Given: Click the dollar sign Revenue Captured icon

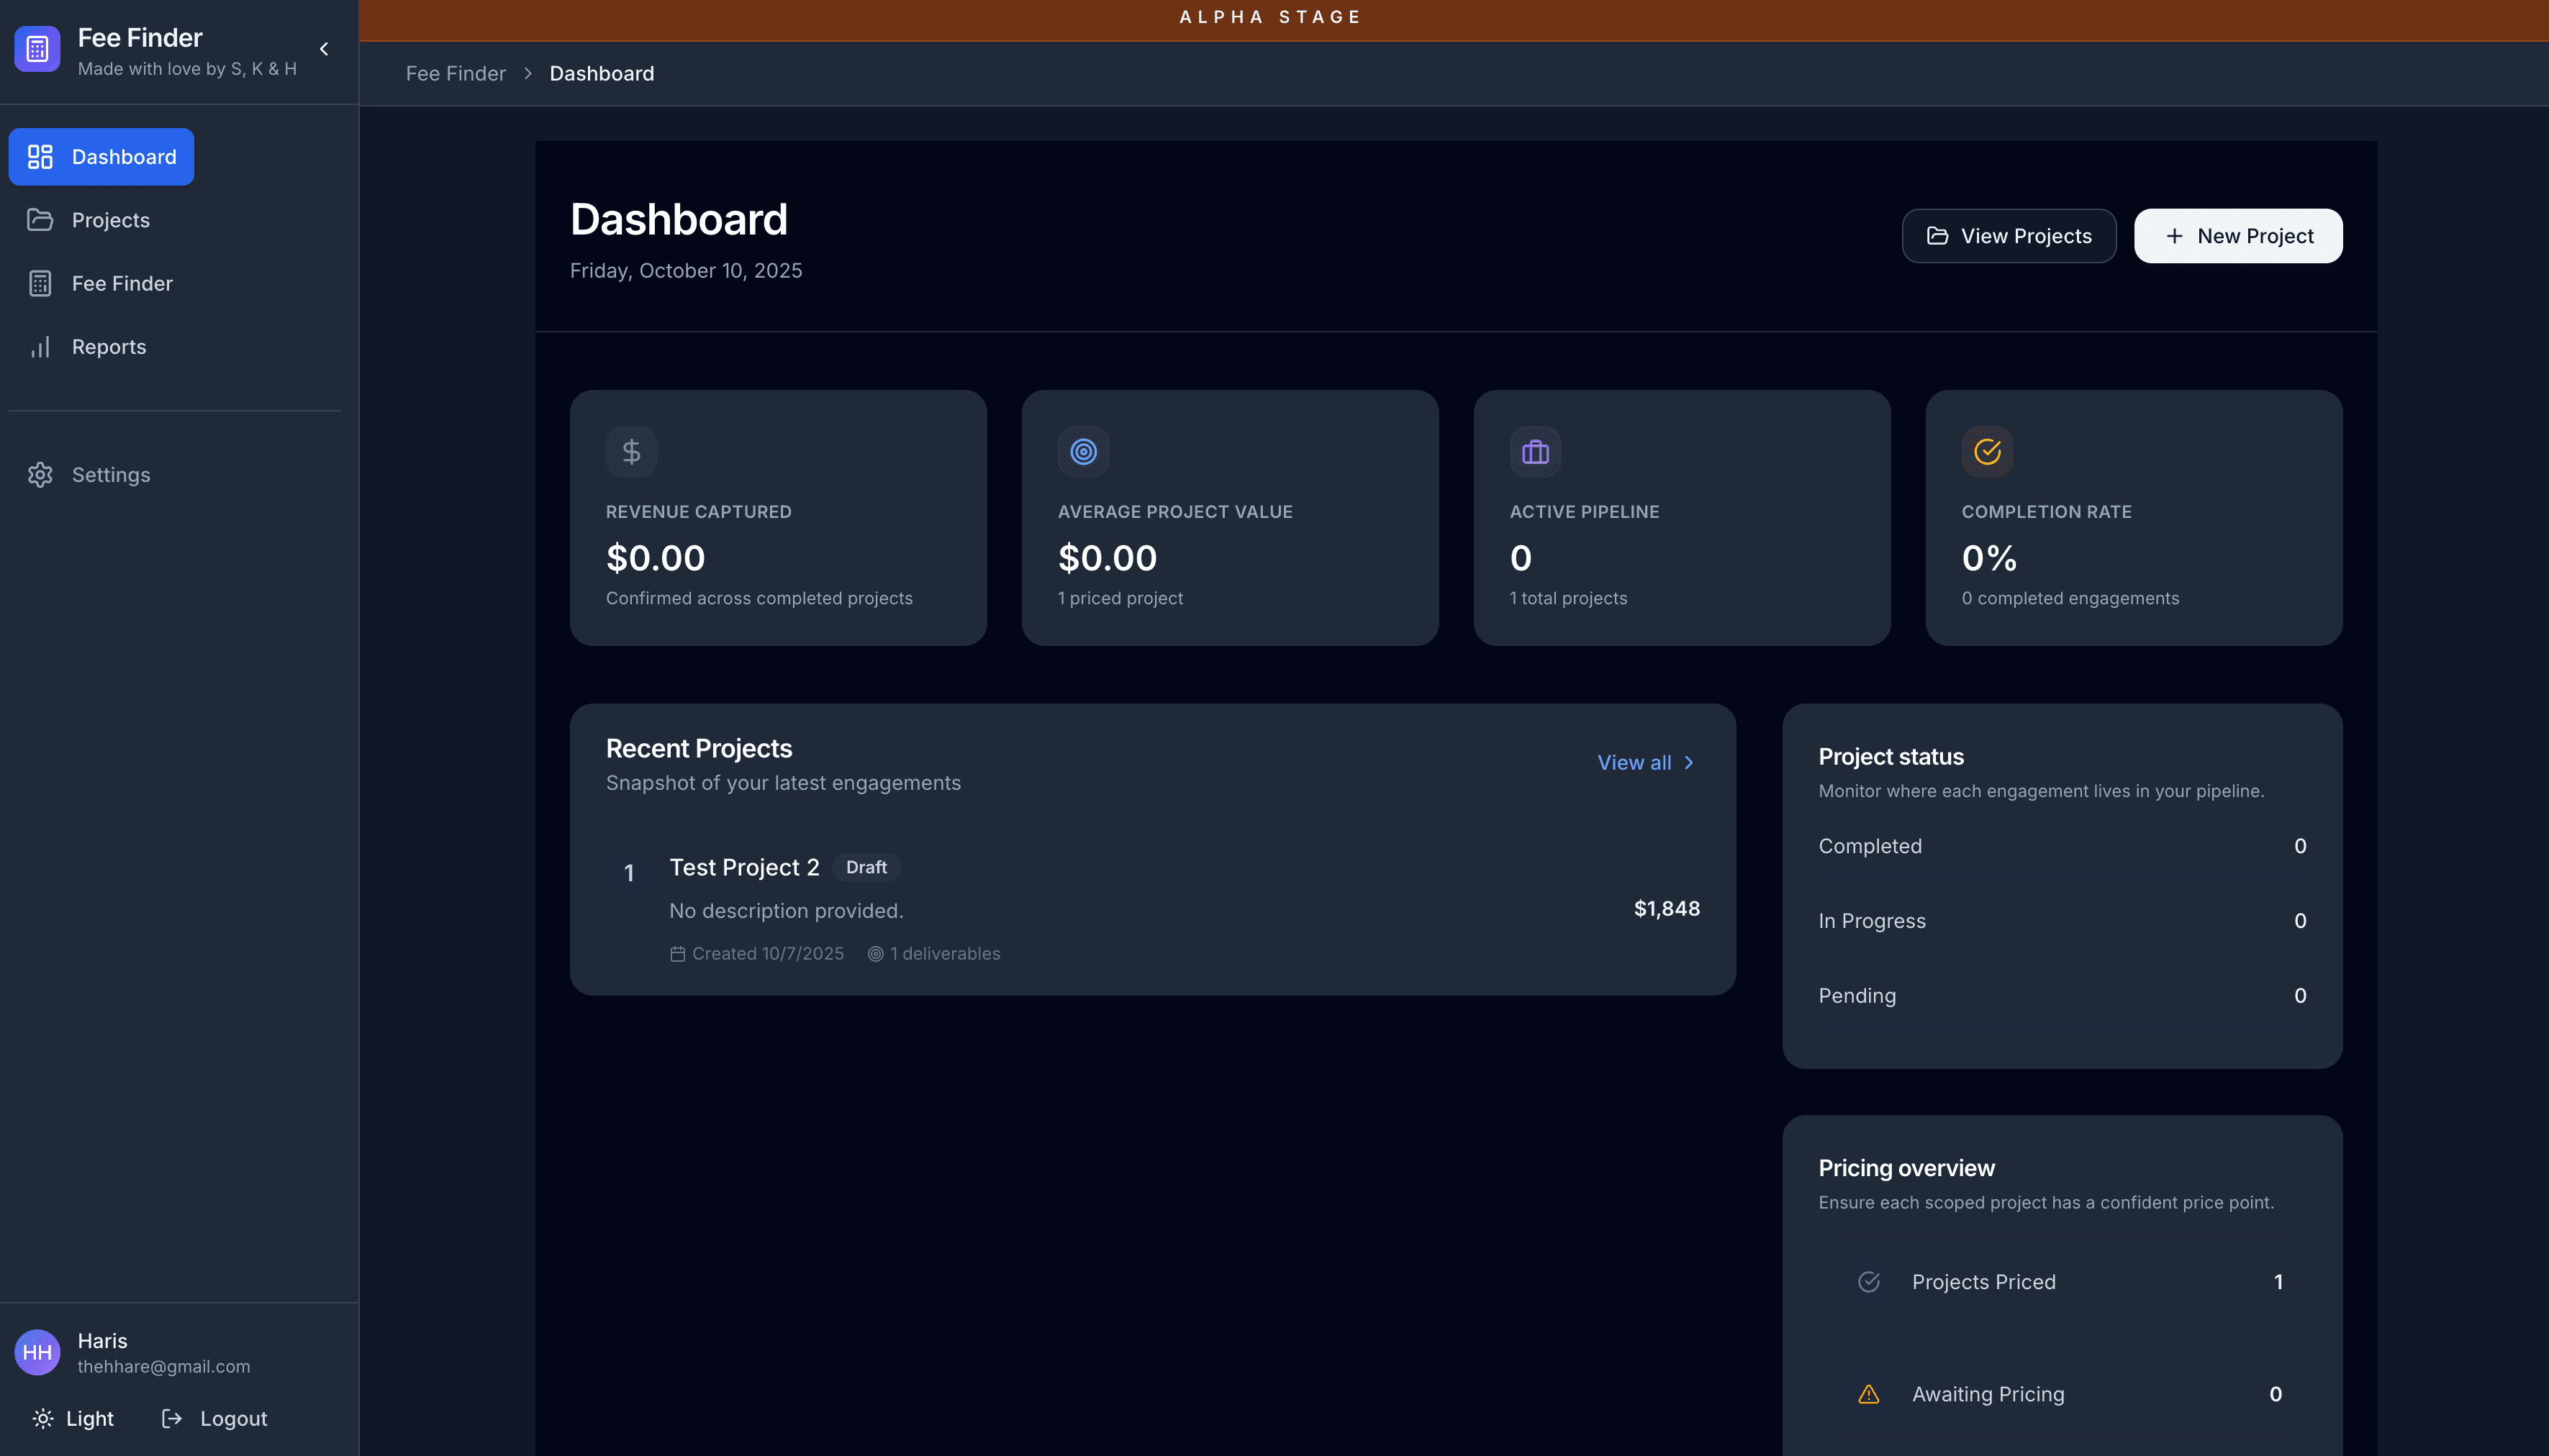Looking at the screenshot, I should click(x=631, y=452).
